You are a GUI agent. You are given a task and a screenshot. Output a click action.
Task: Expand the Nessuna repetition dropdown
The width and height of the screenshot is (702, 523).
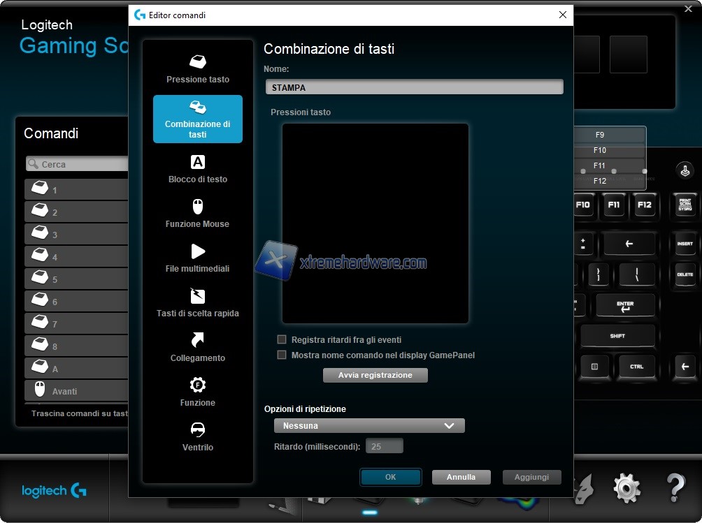point(369,426)
